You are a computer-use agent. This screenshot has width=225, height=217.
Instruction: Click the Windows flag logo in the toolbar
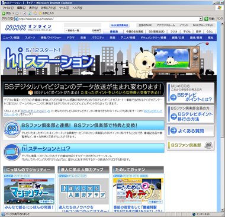point(219,8)
